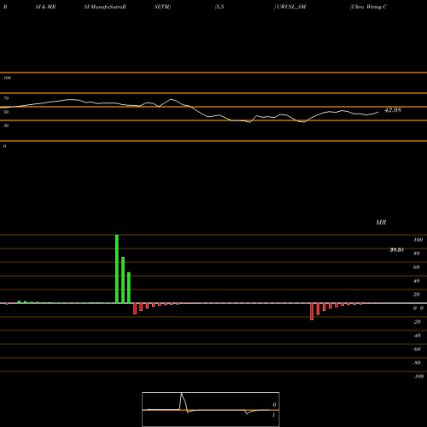The image size is (427, 427).
Task: Click the 50 level label on RSI axis
Action: coord(6,112)
